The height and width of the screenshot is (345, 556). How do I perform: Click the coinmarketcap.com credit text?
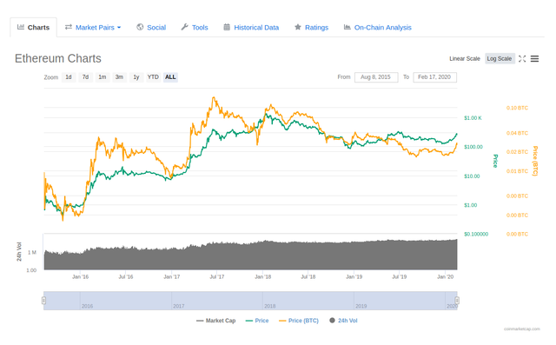(x=521, y=329)
